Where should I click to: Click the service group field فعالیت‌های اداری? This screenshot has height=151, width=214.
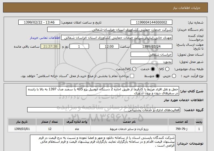pos(104,110)
